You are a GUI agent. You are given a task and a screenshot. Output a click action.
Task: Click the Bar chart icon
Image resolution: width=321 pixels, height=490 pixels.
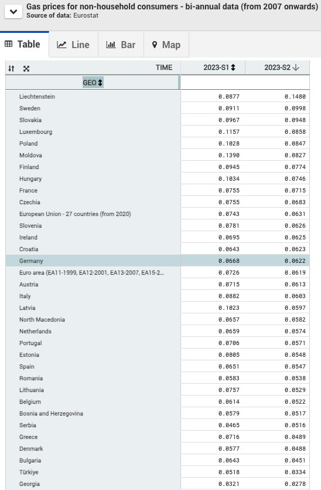click(111, 45)
